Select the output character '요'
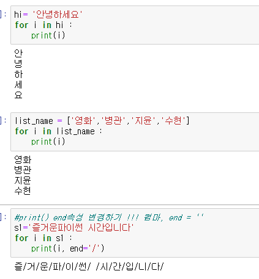 [18, 95]
